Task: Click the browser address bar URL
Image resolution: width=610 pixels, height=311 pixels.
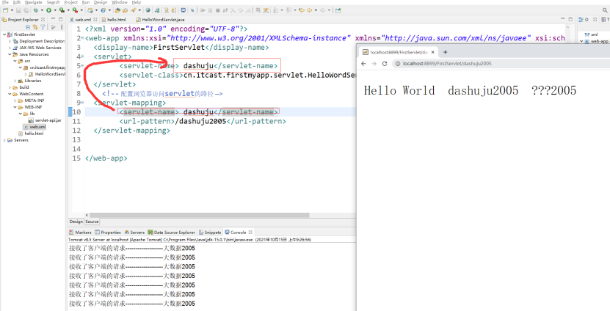Action: click(447, 64)
